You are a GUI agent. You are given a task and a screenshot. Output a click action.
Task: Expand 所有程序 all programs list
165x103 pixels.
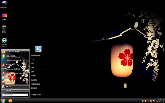point(15,90)
